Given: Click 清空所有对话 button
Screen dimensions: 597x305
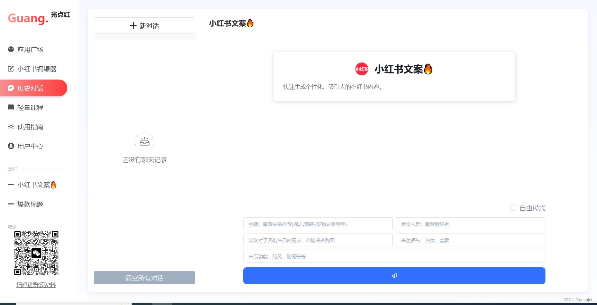Looking at the screenshot, I should click(144, 278).
